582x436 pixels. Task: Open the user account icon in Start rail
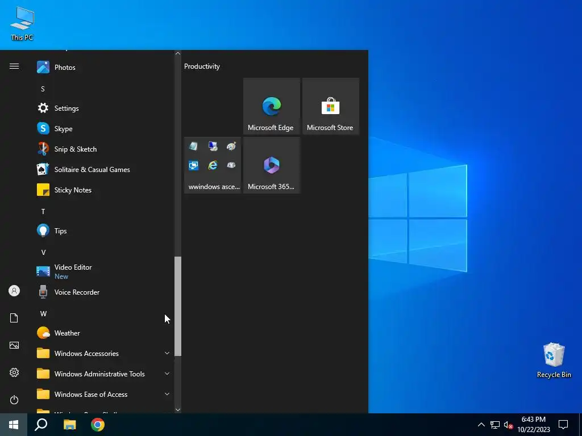click(x=14, y=291)
